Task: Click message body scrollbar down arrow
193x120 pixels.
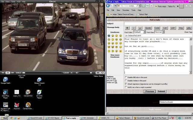Action: coord(191,73)
